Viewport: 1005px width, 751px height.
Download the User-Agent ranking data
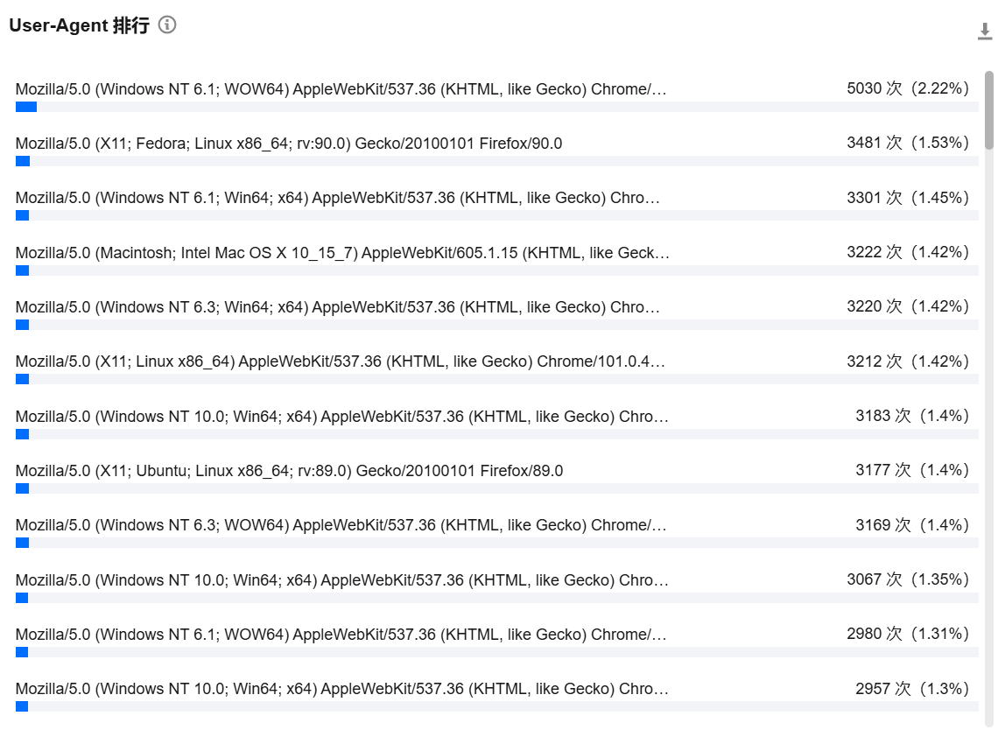pyautogui.click(x=985, y=32)
